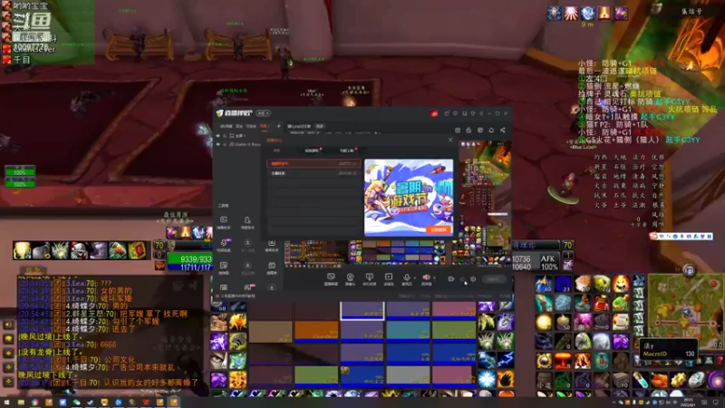Image resolution: width=725 pixels, height=408 pixels.
Task: Use the pumpkin head item on the action bar
Action: pyautogui.click(x=621, y=284)
